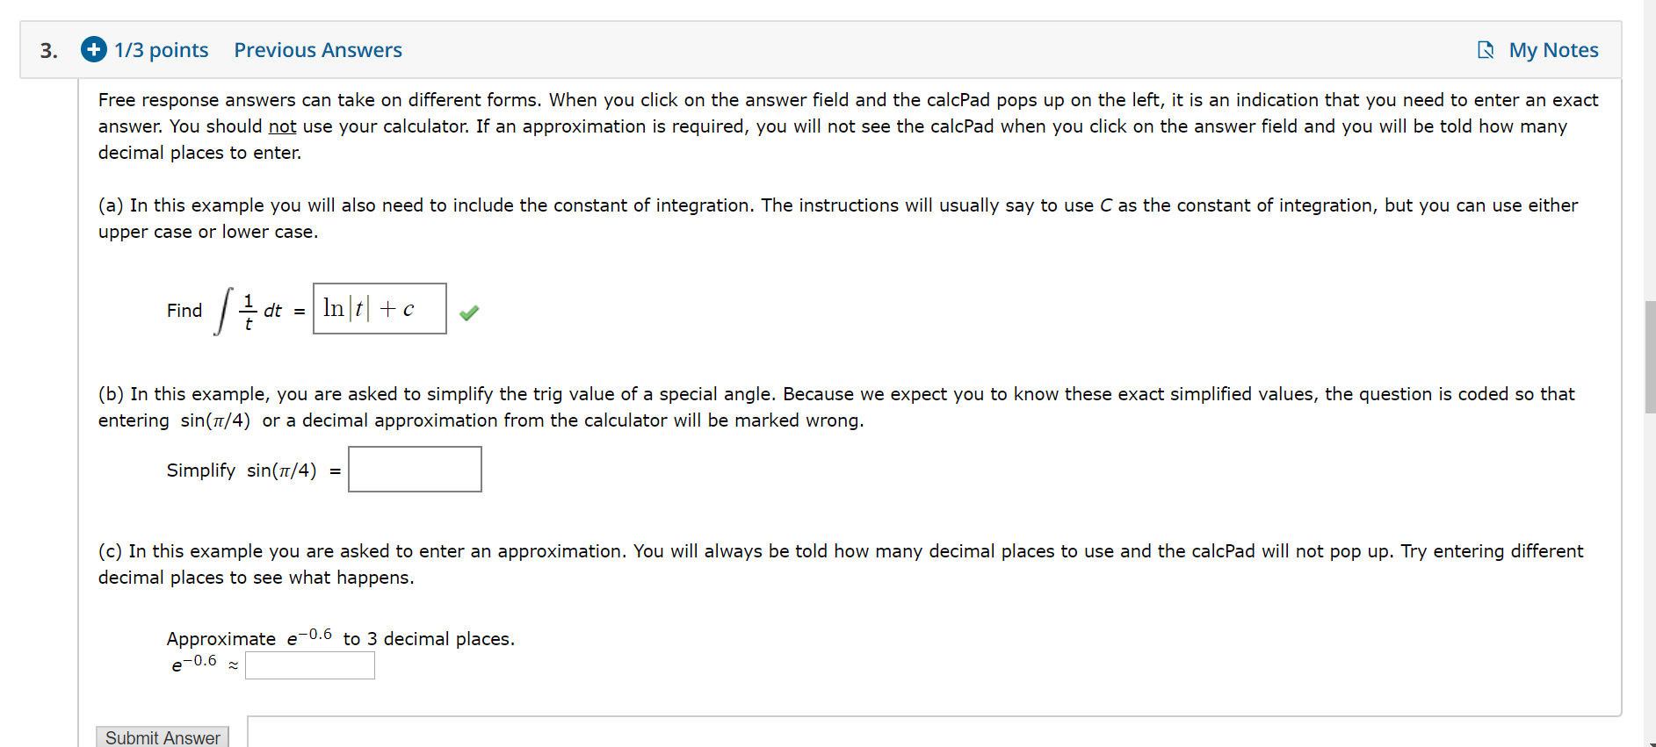Viewport: 1656px width, 747px height.
Task: Click the underlined word 'not' in the instructions
Action: pos(282,126)
